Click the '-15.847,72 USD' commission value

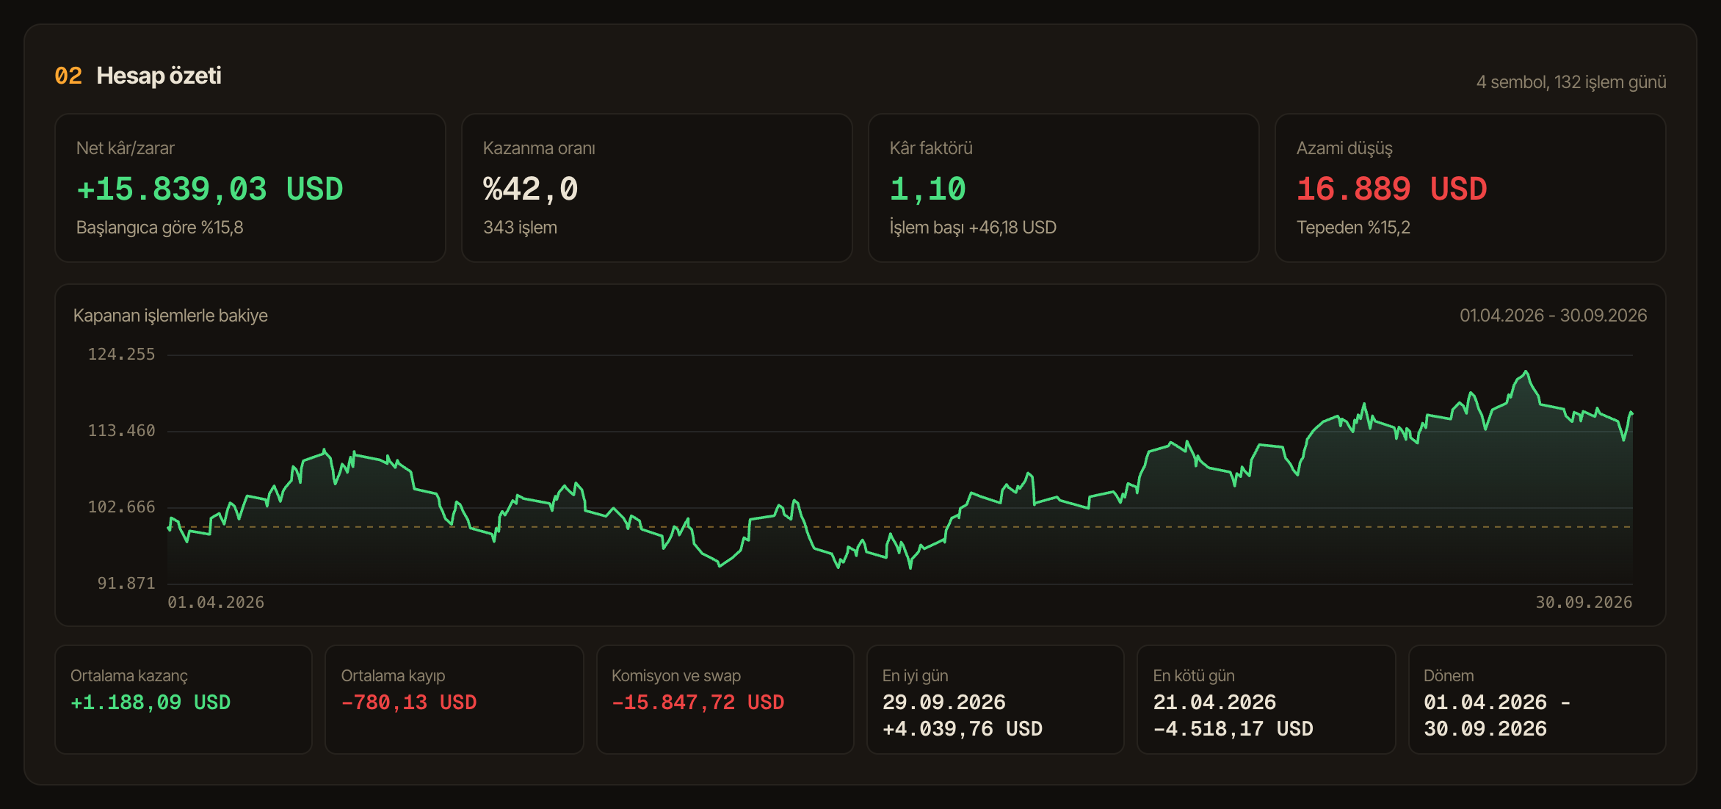click(x=698, y=703)
